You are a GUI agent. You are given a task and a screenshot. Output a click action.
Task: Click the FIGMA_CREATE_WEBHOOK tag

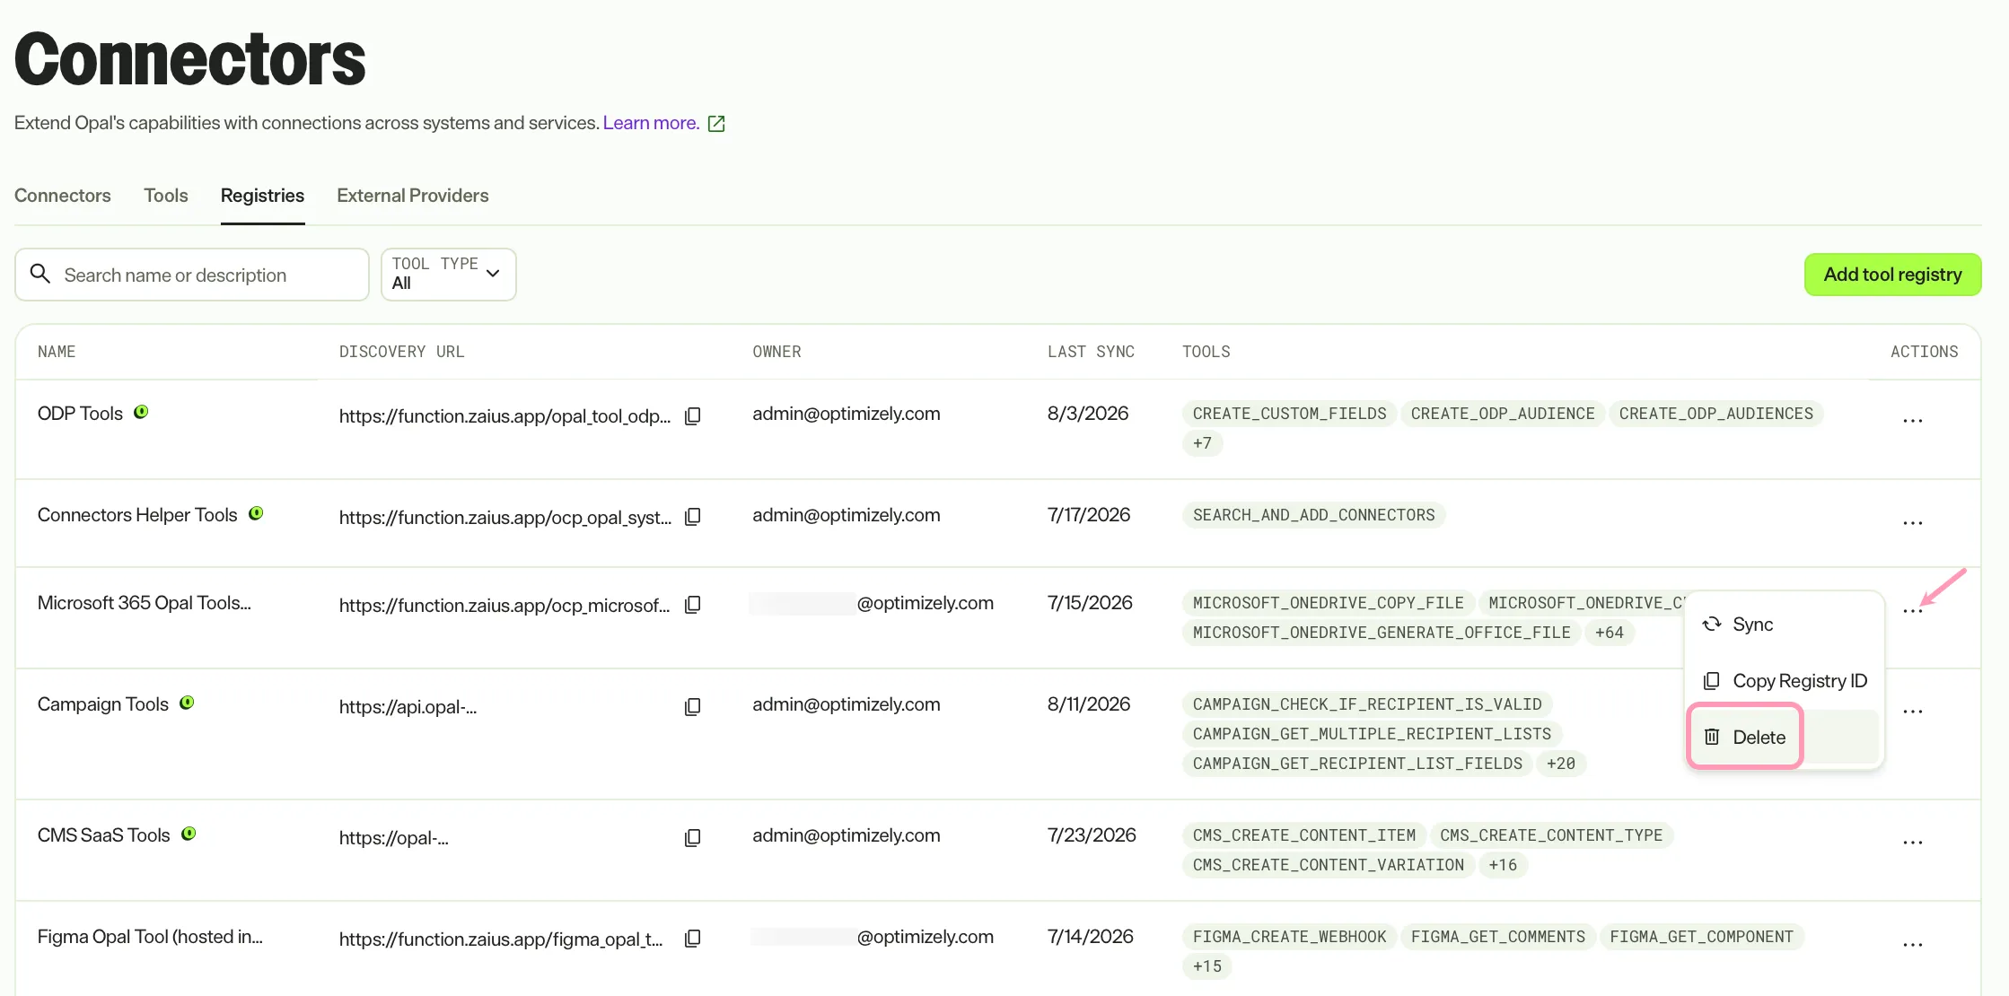(x=1289, y=937)
